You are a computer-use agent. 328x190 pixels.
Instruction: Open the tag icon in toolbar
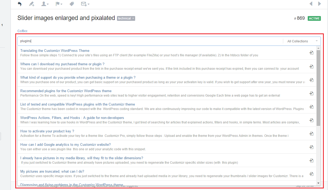(x=72, y=4)
